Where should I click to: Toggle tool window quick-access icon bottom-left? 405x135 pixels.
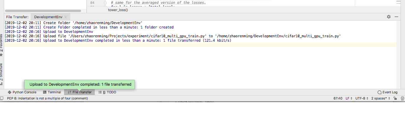2,98
